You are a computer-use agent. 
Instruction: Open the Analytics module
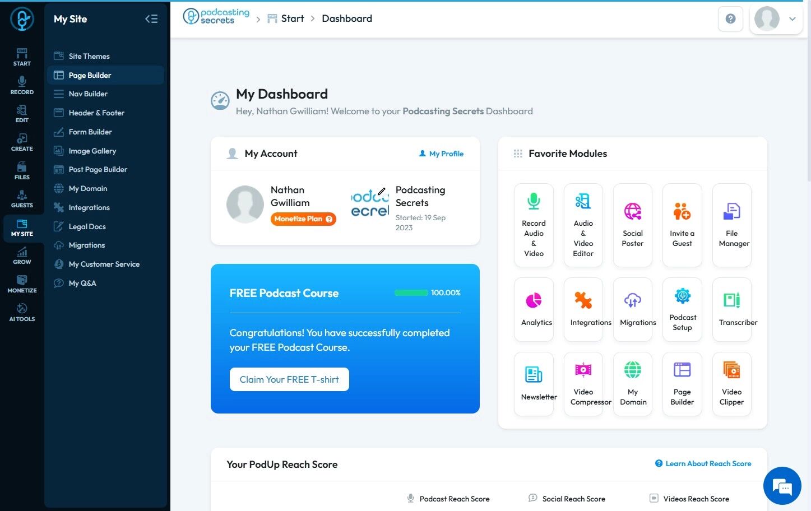click(x=534, y=309)
